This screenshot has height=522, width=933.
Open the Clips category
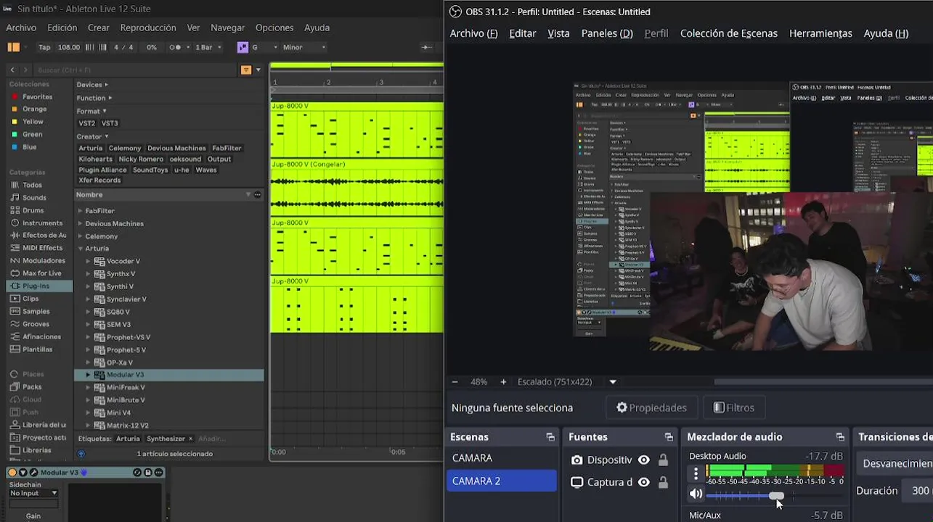point(30,299)
